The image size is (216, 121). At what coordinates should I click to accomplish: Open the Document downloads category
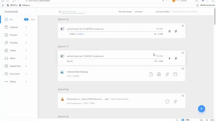pos(19,74)
